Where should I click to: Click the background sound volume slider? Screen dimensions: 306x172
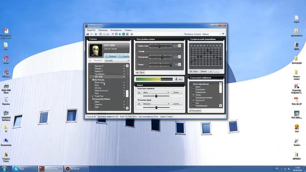coord(156,107)
